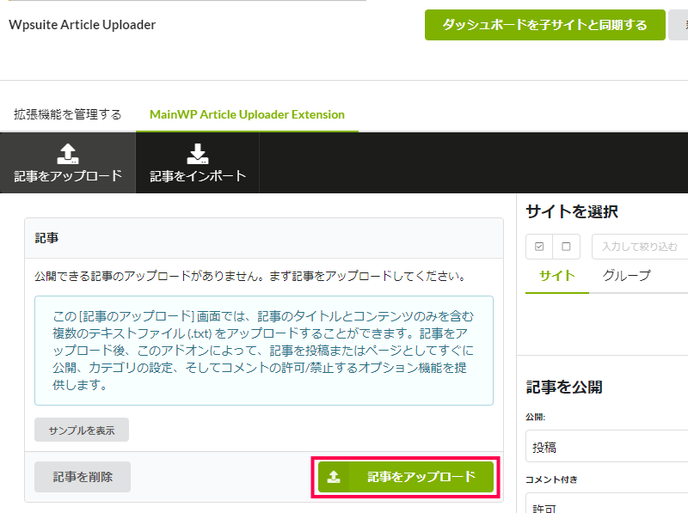The height and width of the screenshot is (513, 688).
Task: Click the Wpsuite Article Uploader title text
Action: coord(82,25)
